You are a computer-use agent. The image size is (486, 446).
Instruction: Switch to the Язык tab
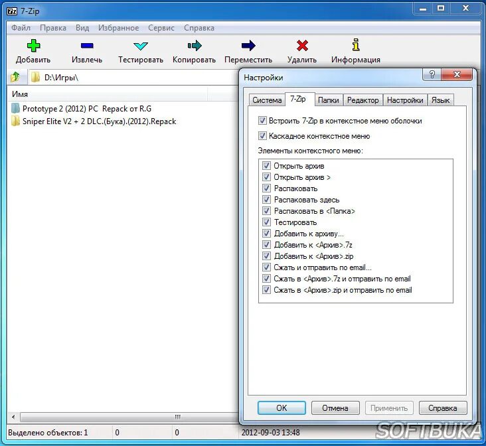440,100
